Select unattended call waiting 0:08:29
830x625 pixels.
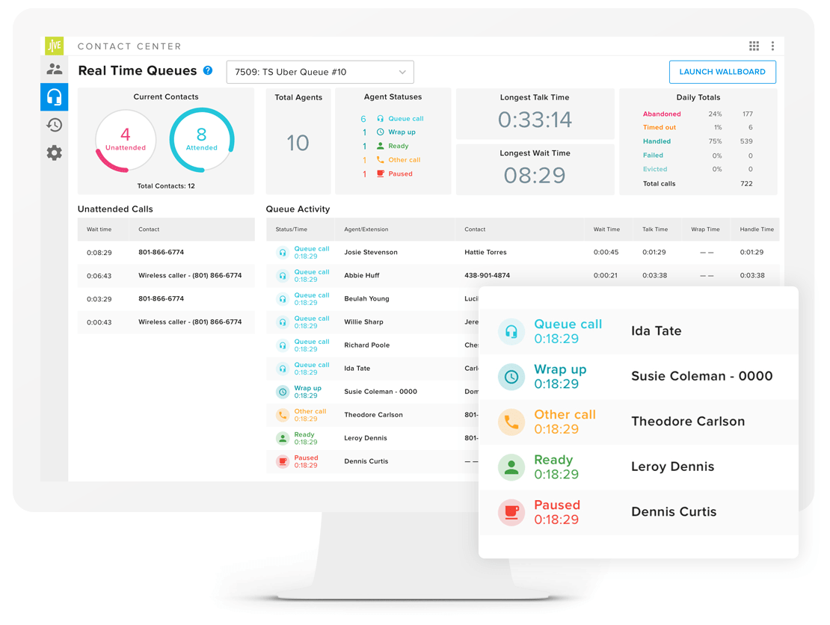tap(166, 253)
